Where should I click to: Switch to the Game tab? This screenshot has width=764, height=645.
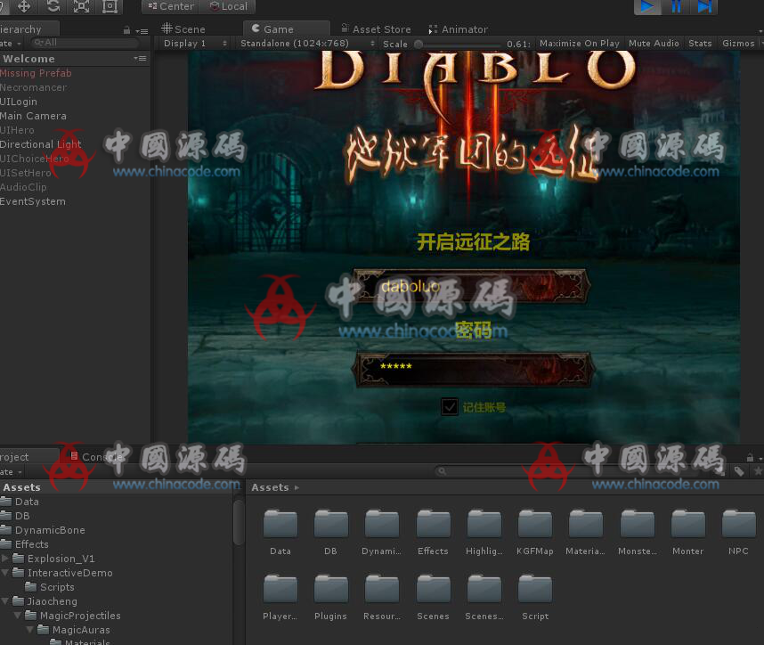(287, 29)
